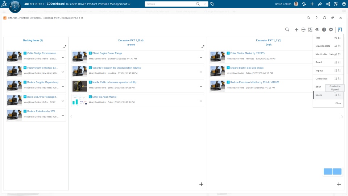Image resolution: width=348 pixels, height=196 pixels.
Task: Open the communities network icon
Action: coord(328,4)
